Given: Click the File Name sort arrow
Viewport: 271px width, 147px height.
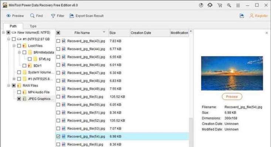Looking at the screenshot, I should tap(104, 32).
